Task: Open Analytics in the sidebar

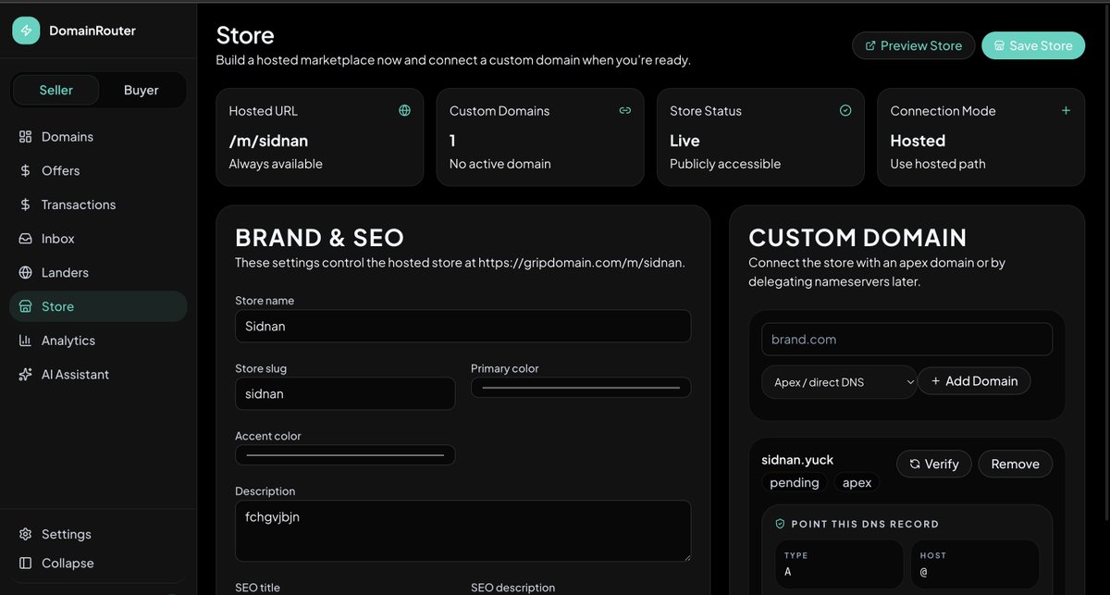Action: point(98,341)
